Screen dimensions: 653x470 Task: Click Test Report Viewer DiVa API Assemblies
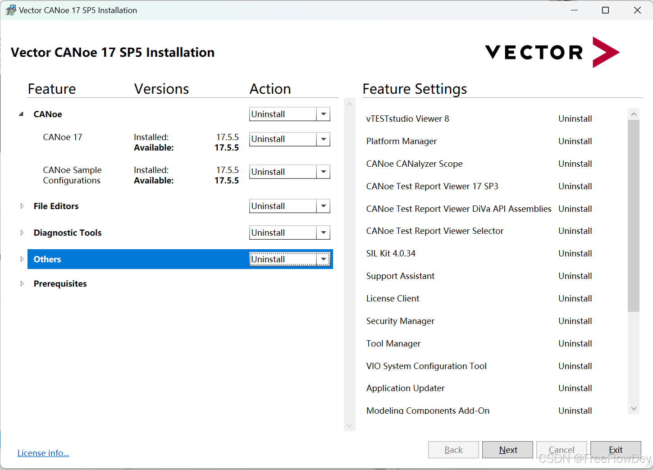[459, 209]
